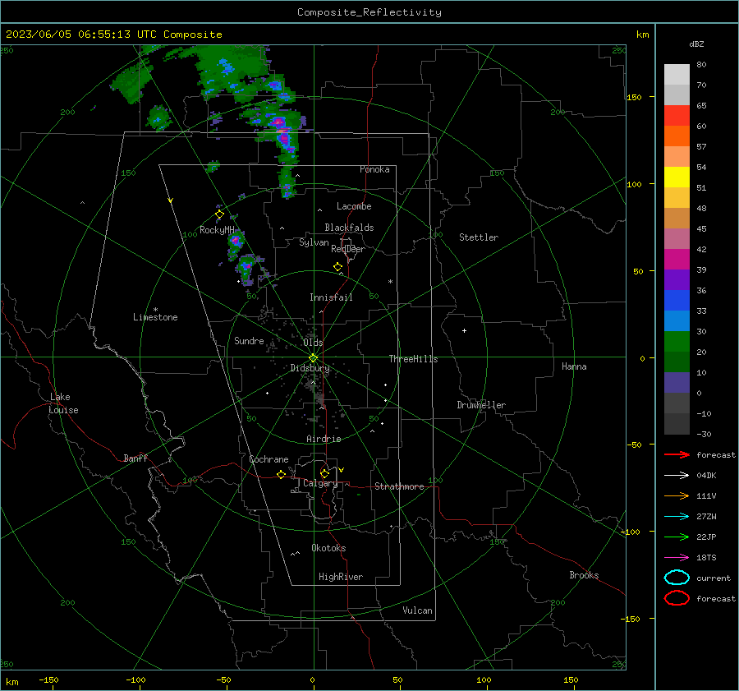Select the 80 dBZ color swatch
This screenshot has height=691, width=739.
pos(677,74)
